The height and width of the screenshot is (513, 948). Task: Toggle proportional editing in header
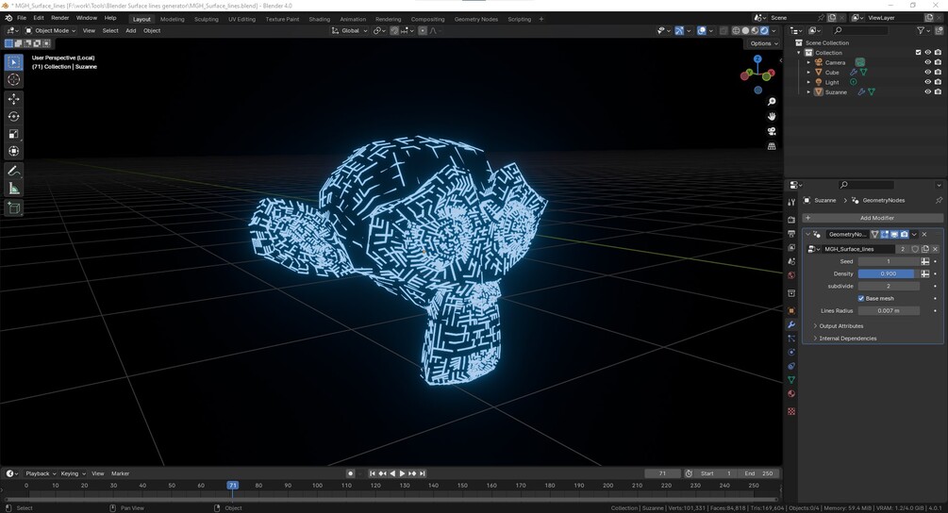pos(423,30)
